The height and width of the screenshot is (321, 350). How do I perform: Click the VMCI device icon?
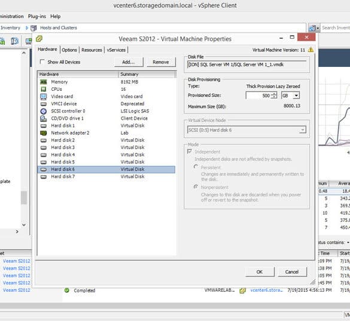pyautogui.click(x=44, y=104)
